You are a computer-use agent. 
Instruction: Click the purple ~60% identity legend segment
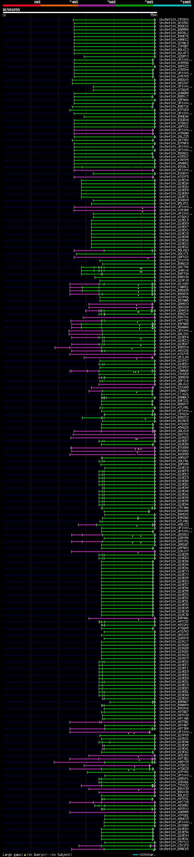point(97,5)
